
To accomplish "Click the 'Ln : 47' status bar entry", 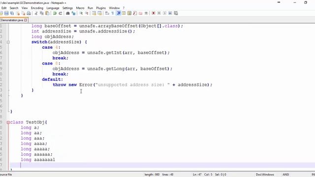I will click(x=197, y=175).
